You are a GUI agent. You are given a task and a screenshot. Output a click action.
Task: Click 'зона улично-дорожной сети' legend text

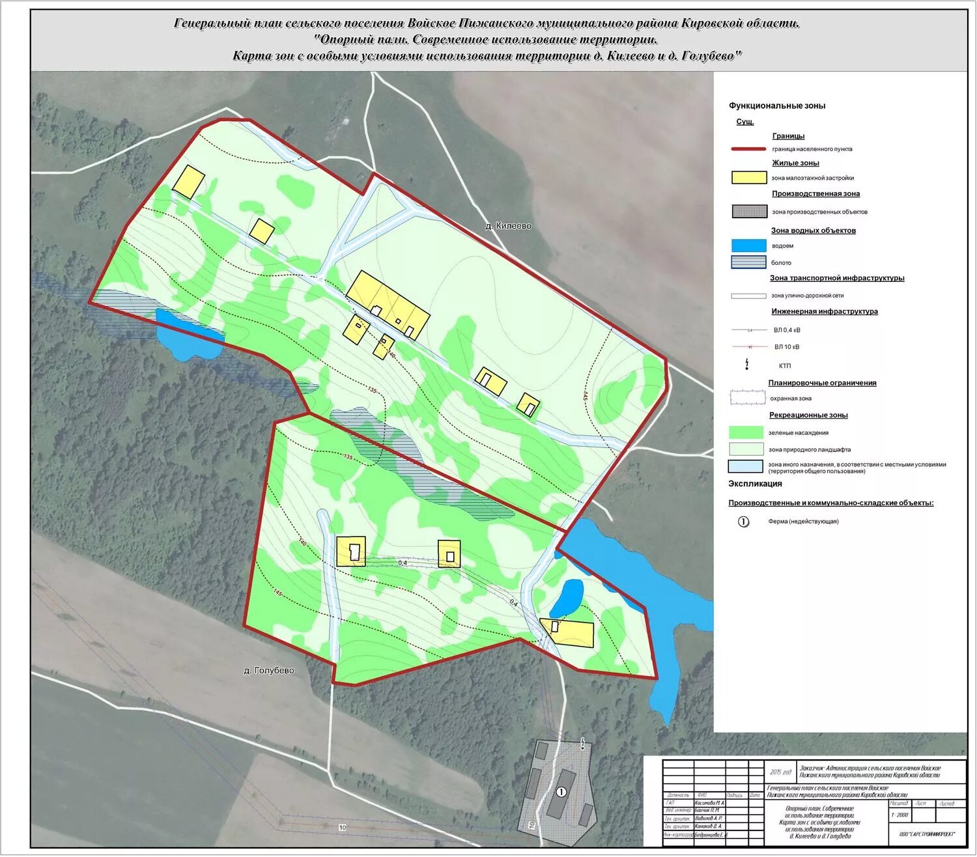tap(808, 296)
